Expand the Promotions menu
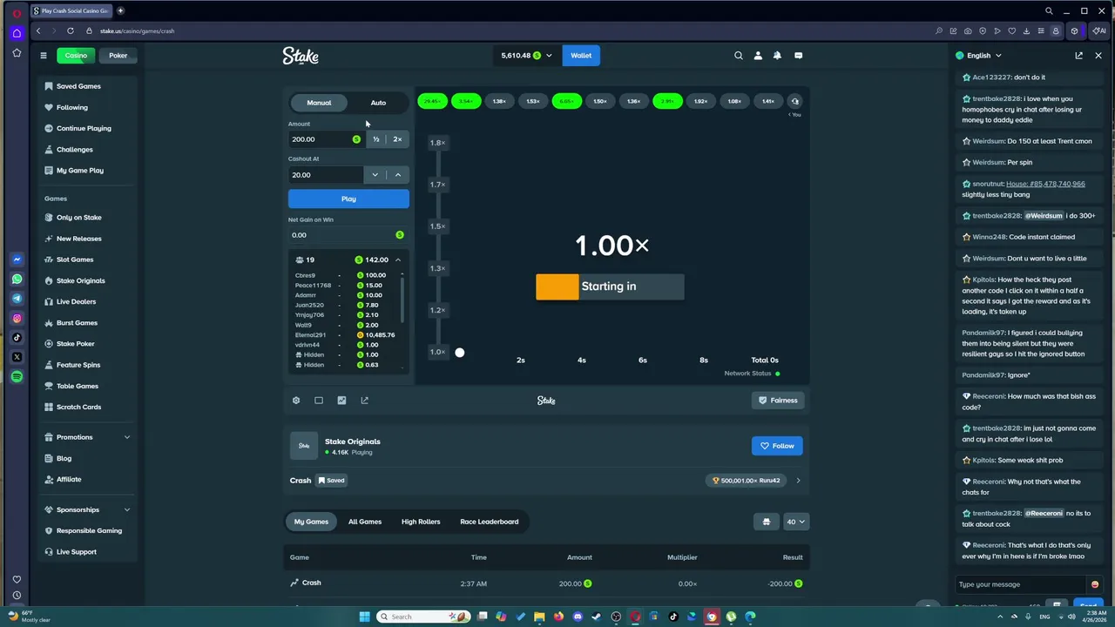 coord(127,437)
